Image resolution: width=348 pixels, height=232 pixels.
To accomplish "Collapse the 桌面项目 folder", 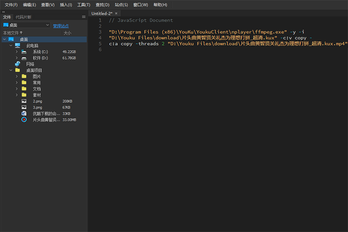I will (x=11, y=70).
